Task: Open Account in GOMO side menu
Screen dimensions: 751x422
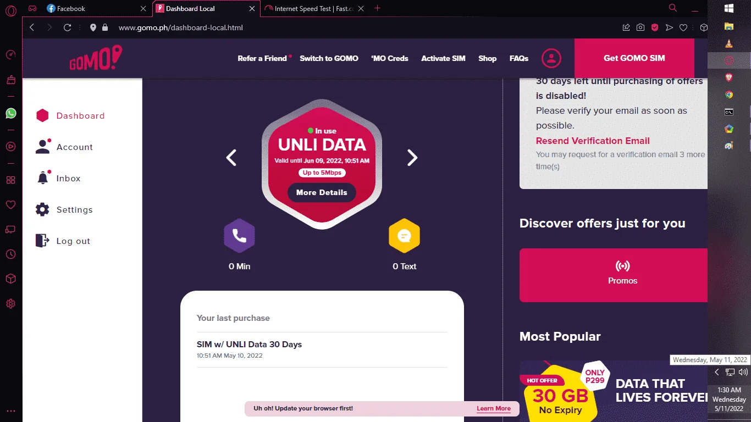Action: pos(64,147)
